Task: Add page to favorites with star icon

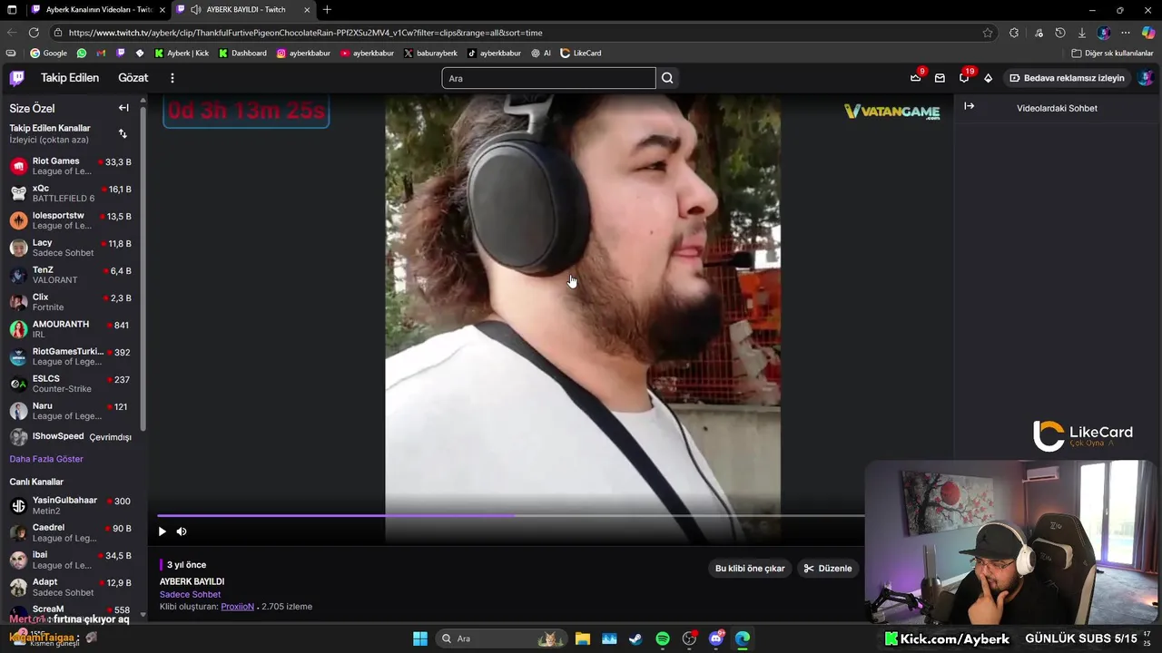Action: (x=988, y=33)
